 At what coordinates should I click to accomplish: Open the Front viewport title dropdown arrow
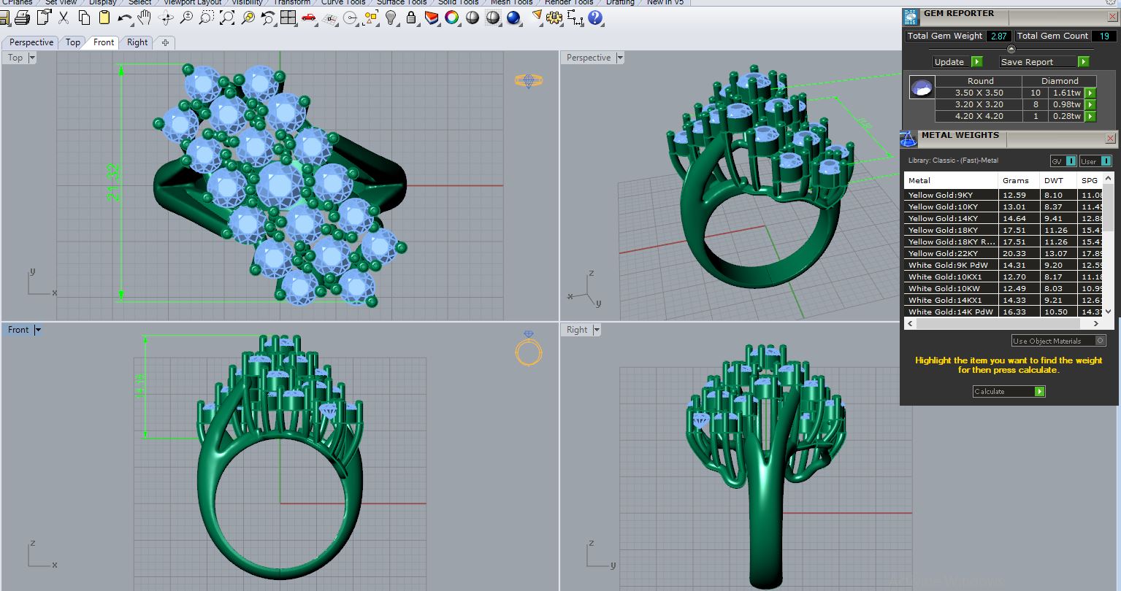point(38,330)
